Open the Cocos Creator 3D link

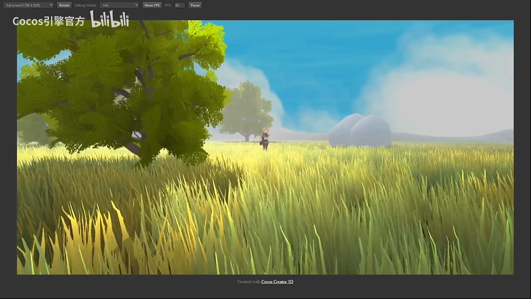tap(277, 282)
